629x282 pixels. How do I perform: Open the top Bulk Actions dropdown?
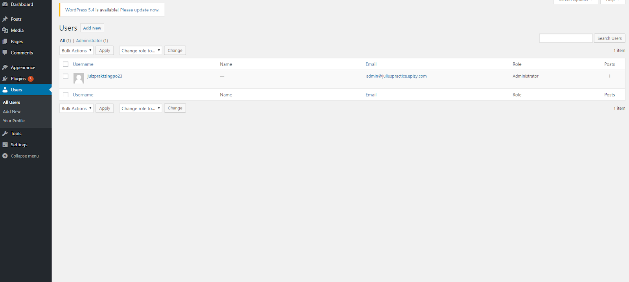tap(76, 51)
